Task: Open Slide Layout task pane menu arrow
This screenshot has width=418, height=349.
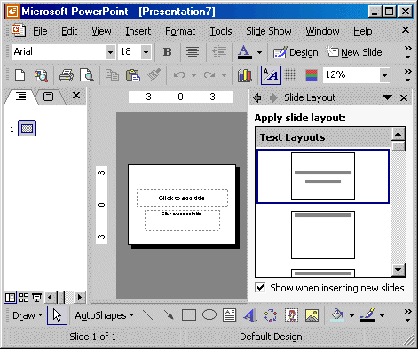Action: click(x=387, y=97)
